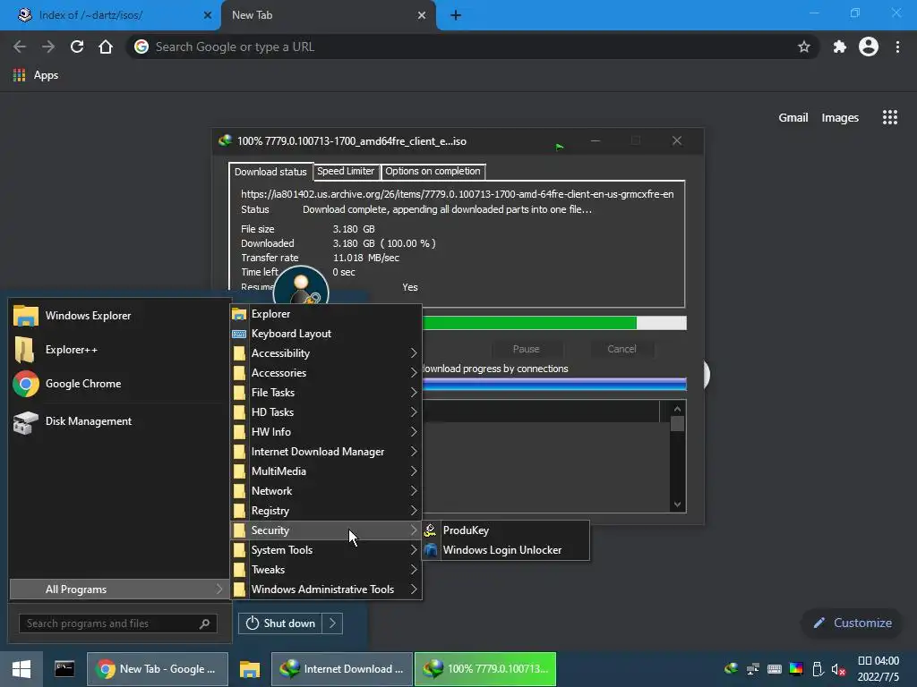917x687 pixels.
Task: Click the Cancel button in download dialog
Action: (x=621, y=349)
